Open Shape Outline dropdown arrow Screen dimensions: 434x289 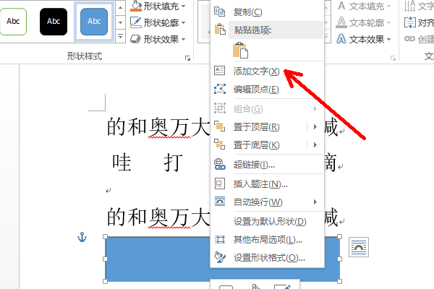click(183, 22)
